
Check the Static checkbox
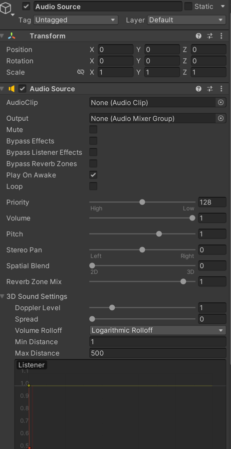(188, 6)
